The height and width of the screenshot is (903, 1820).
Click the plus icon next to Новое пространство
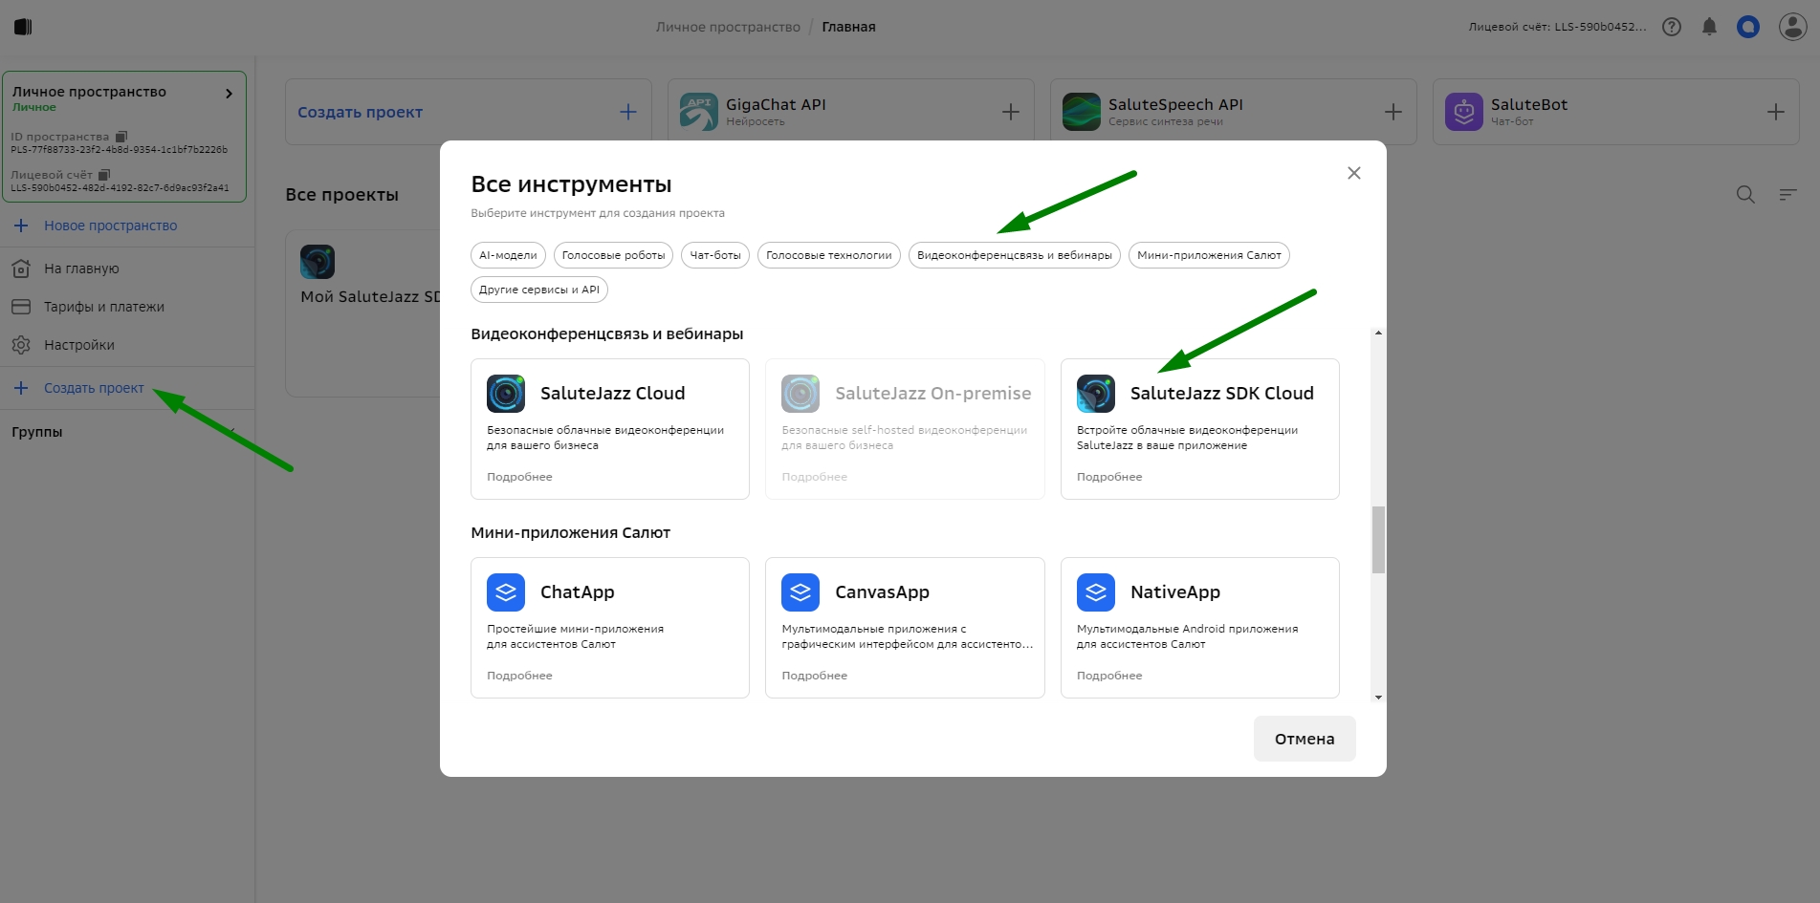[21, 226]
